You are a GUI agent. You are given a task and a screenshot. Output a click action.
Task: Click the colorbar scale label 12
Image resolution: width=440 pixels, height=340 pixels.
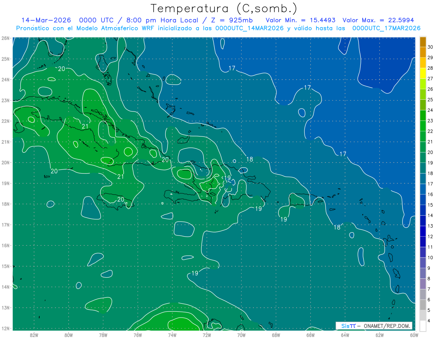(430, 237)
